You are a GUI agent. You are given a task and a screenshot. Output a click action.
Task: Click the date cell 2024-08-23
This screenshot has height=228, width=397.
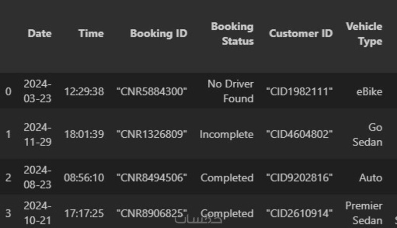click(x=37, y=177)
